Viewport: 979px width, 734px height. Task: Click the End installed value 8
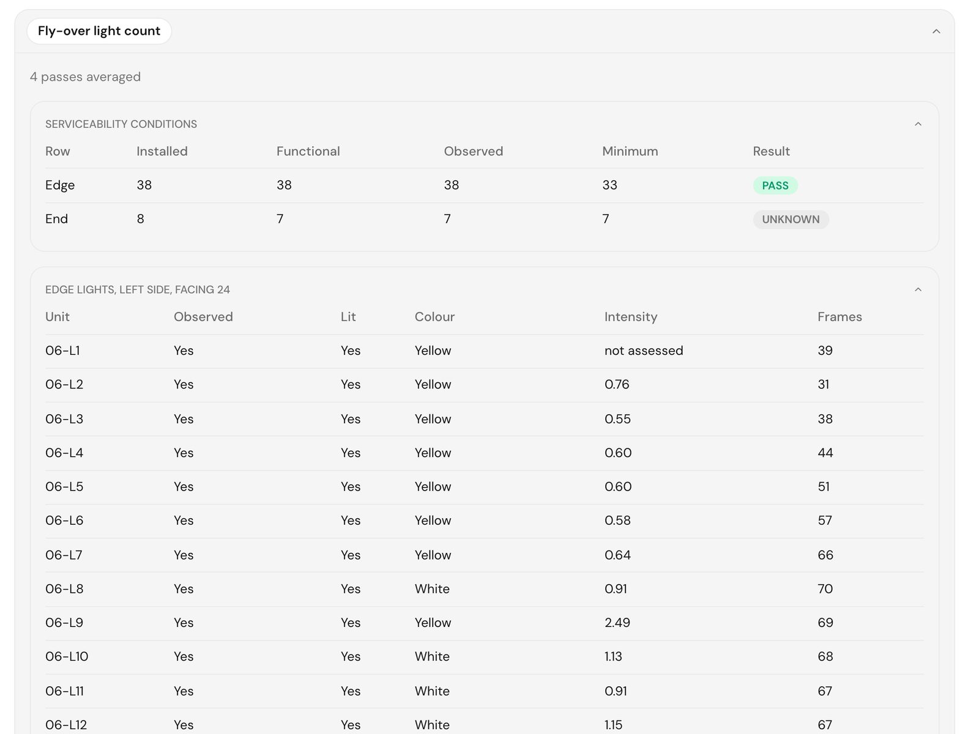140,219
